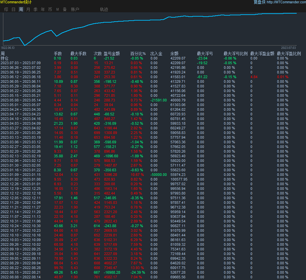
Task: Switch to the 综 summary tab
Action: click(6, 9)
